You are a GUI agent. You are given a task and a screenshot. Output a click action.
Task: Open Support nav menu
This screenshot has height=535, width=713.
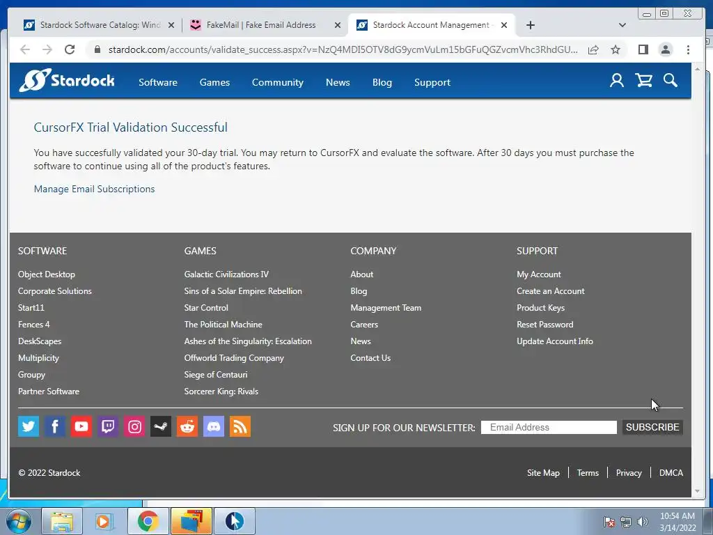(432, 82)
